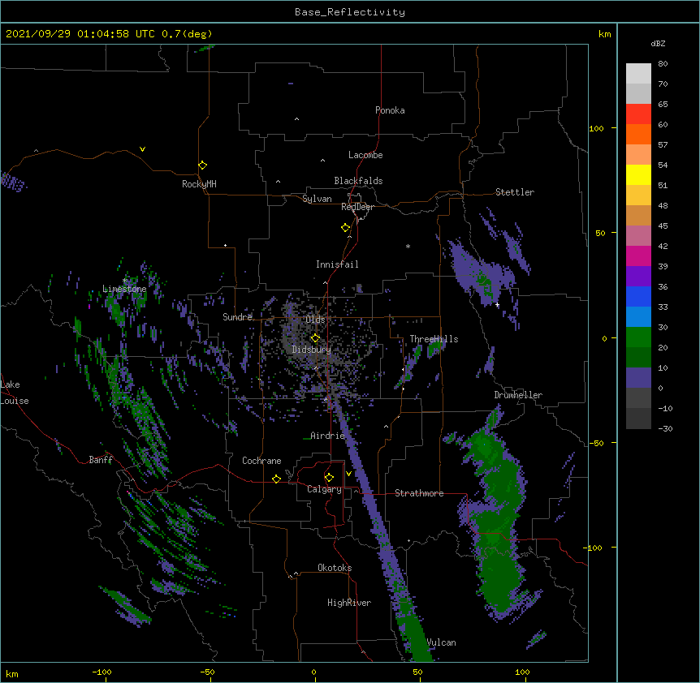Select the magenta 39-42 dBZ legend swatch
Image resolution: width=700 pixels, height=683 pixels.
(638, 256)
